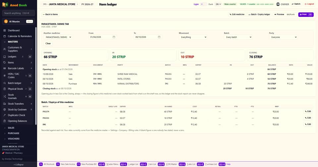The image size is (318, 167).
Task: Click the FY 2026-27 selector
Action: click(x=87, y=4)
